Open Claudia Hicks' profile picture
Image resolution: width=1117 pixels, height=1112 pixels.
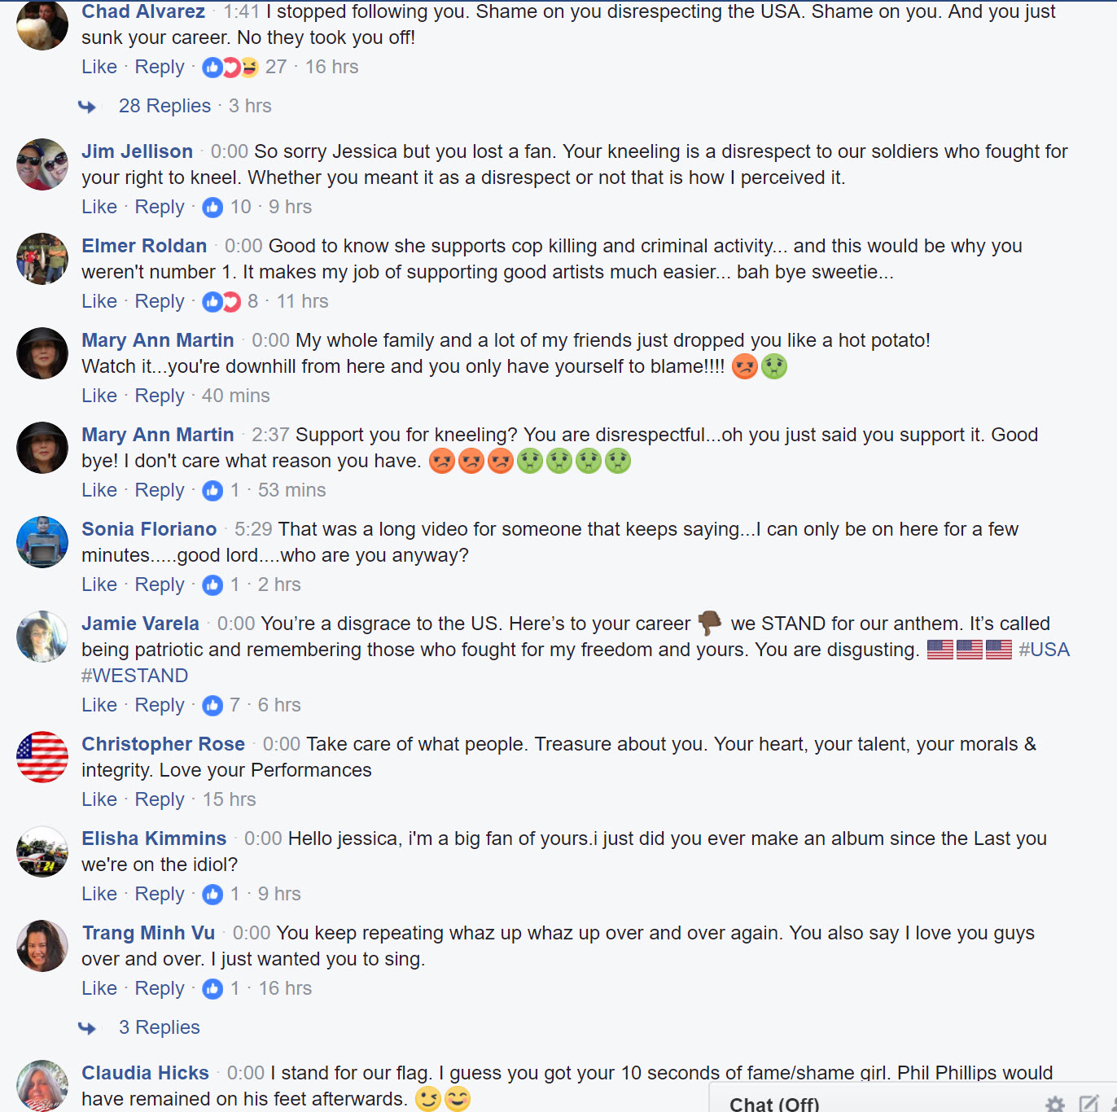pyautogui.click(x=42, y=1085)
